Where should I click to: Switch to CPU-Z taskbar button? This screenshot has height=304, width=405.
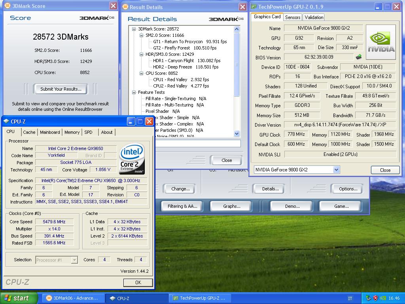coord(137,298)
